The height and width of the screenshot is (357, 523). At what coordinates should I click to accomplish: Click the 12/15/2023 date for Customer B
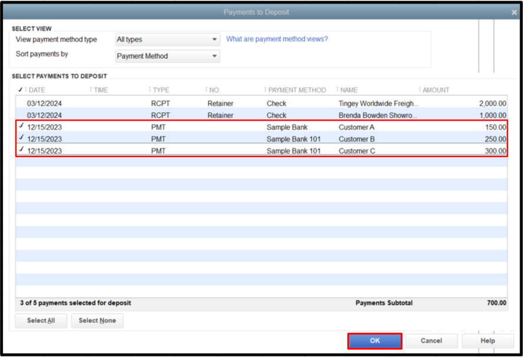44,139
